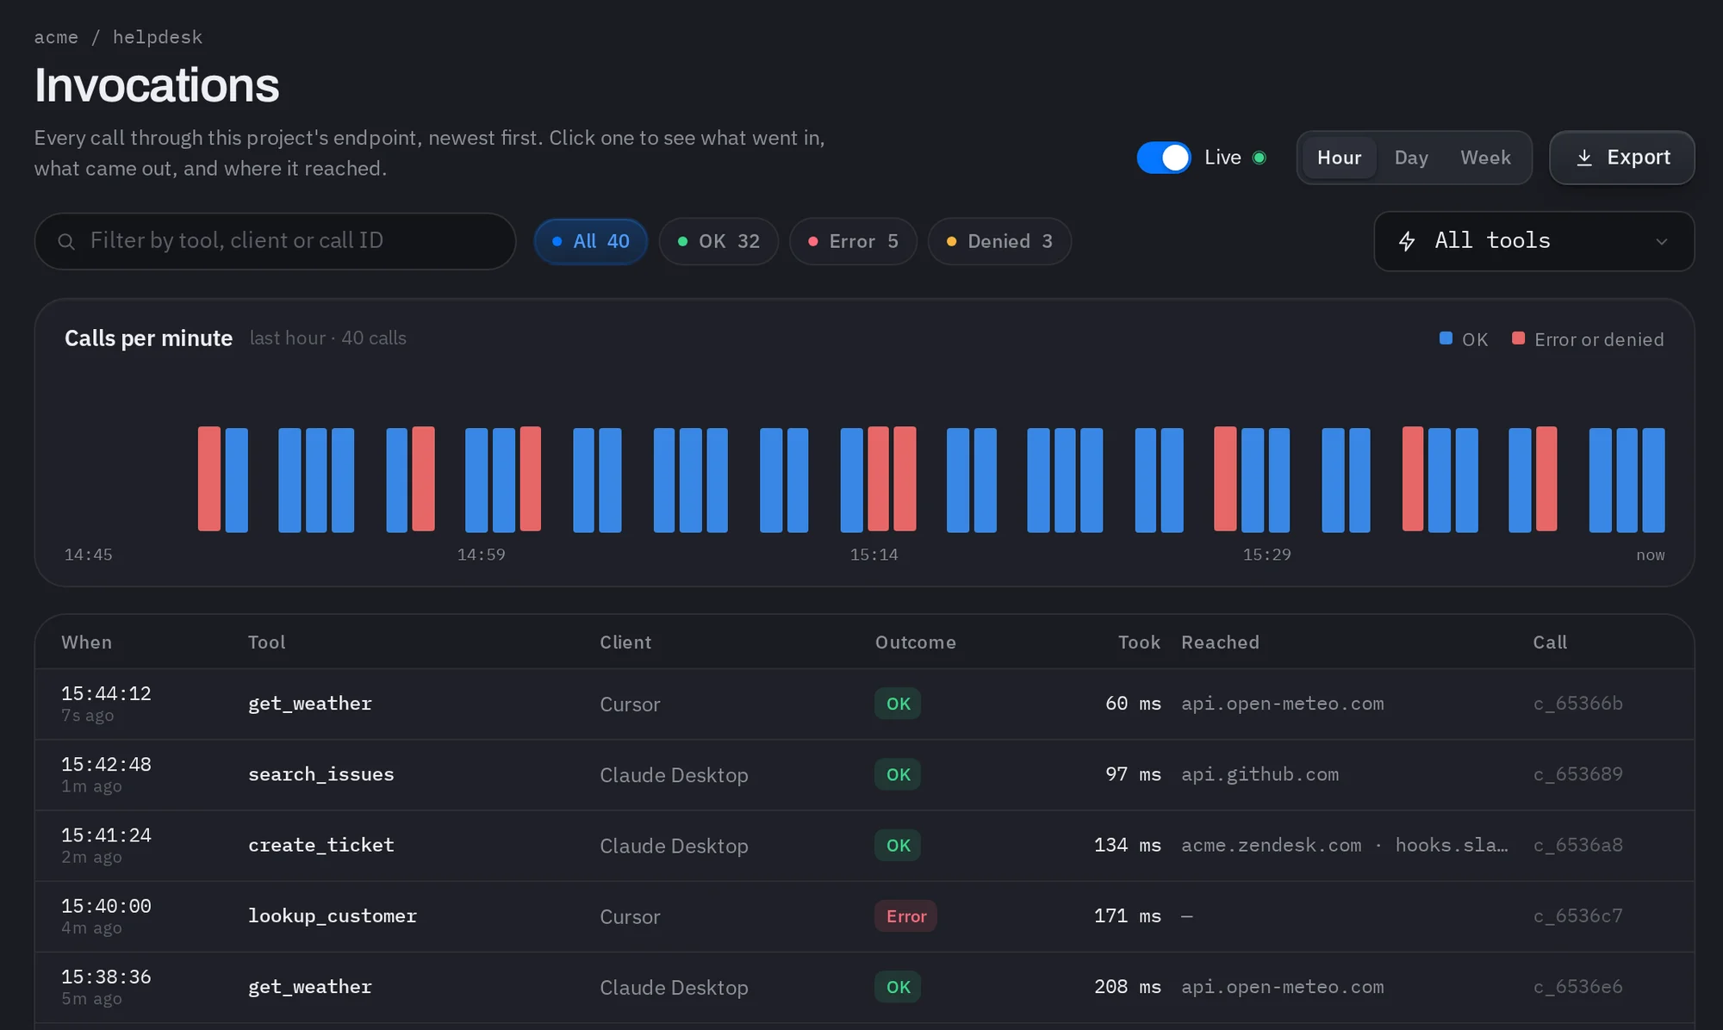
Task: Filter by Error 5 outcomes
Action: pyautogui.click(x=853, y=241)
